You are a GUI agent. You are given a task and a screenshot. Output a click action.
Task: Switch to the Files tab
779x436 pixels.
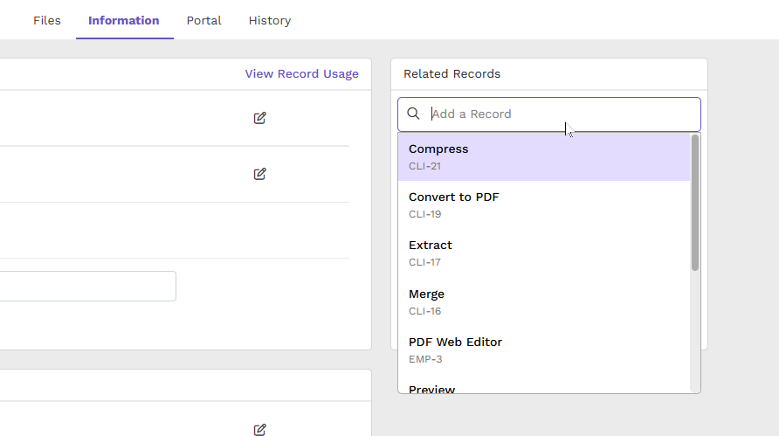(x=47, y=20)
